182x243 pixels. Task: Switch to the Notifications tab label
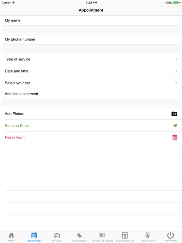click(x=79, y=241)
